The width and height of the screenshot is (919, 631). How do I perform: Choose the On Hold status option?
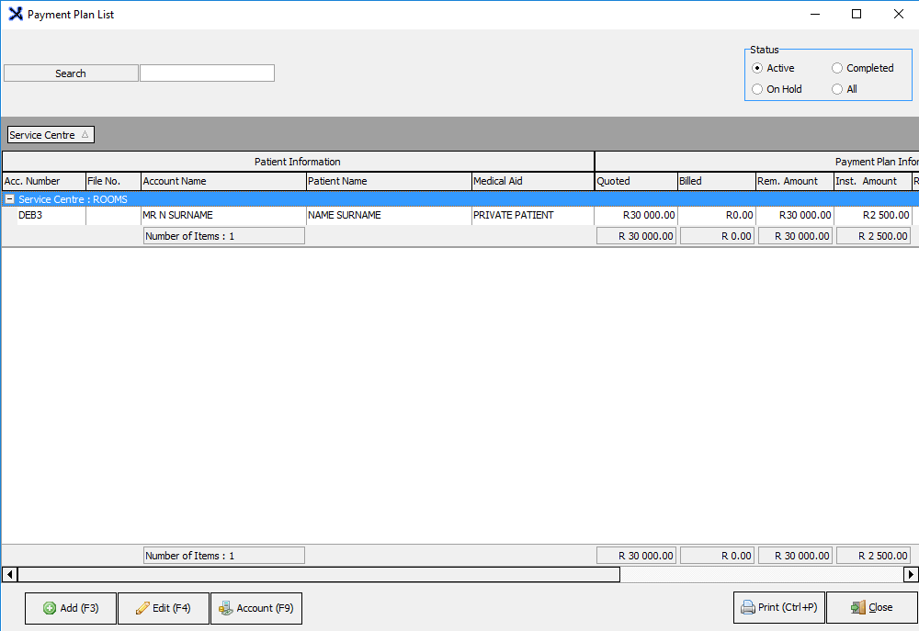tap(757, 89)
